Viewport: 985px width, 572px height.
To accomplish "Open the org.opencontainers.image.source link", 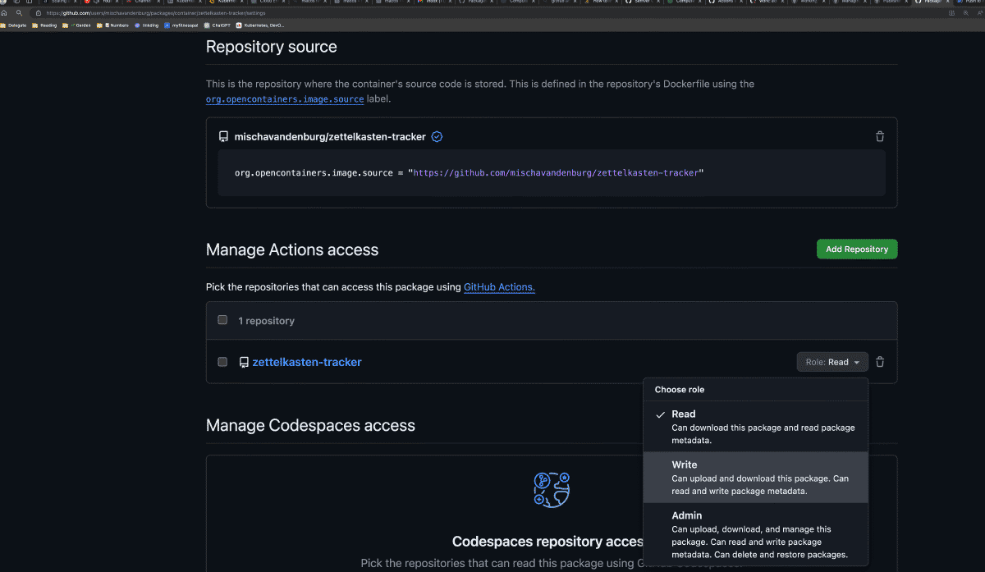I will tap(285, 98).
